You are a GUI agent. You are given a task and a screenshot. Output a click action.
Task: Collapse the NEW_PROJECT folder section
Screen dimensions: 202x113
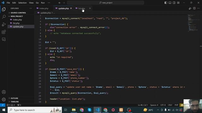17,16
